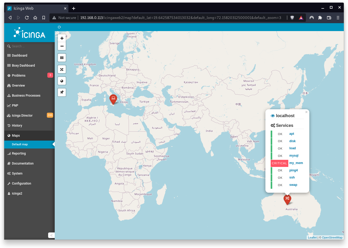This screenshot has width=348, height=248.
Task: Click the map zoom out minus button
Action: coord(62,46)
